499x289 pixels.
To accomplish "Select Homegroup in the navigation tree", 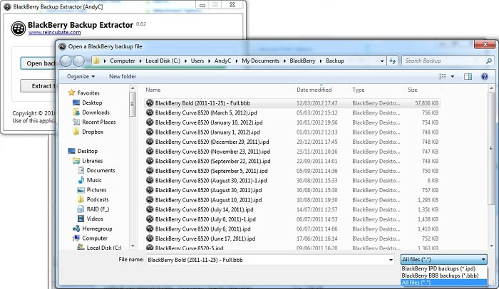I will click(x=97, y=228).
